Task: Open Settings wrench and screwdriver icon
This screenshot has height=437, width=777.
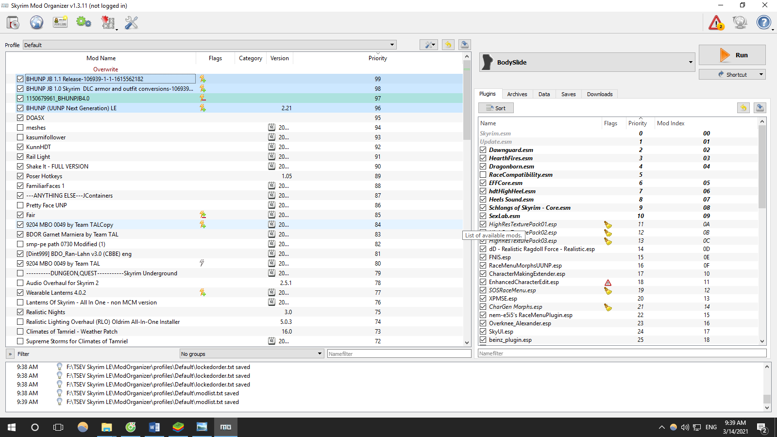Action: coord(131,22)
